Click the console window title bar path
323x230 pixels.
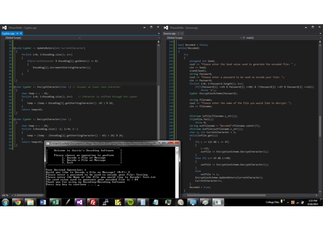[x=104, y=143]
